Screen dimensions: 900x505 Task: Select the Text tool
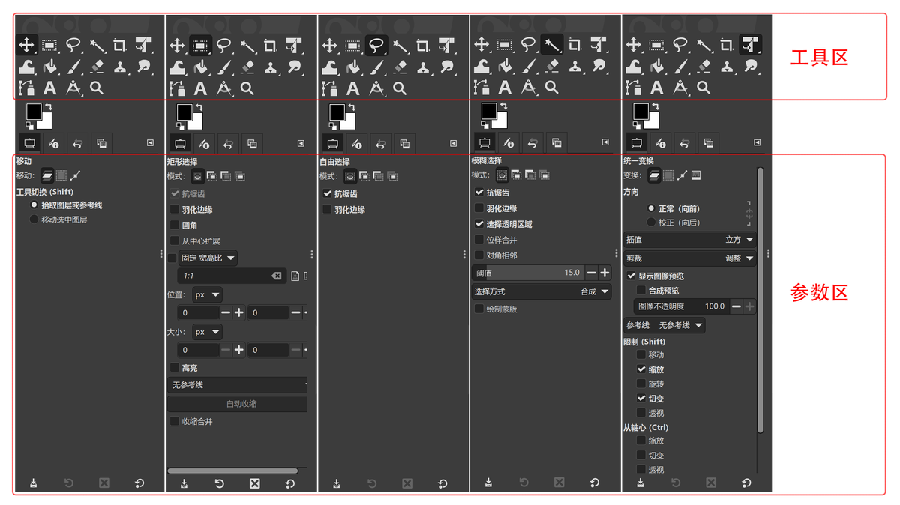(49, 88)
